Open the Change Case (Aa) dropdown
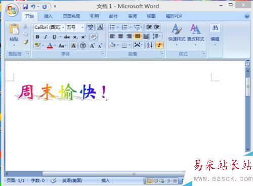 (x=62, y=45)
